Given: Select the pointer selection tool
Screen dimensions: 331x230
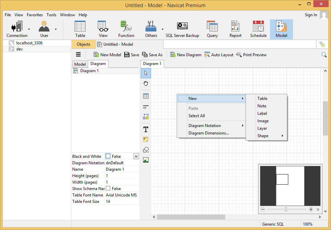Looking at the screenshot, I should point(146,73).
